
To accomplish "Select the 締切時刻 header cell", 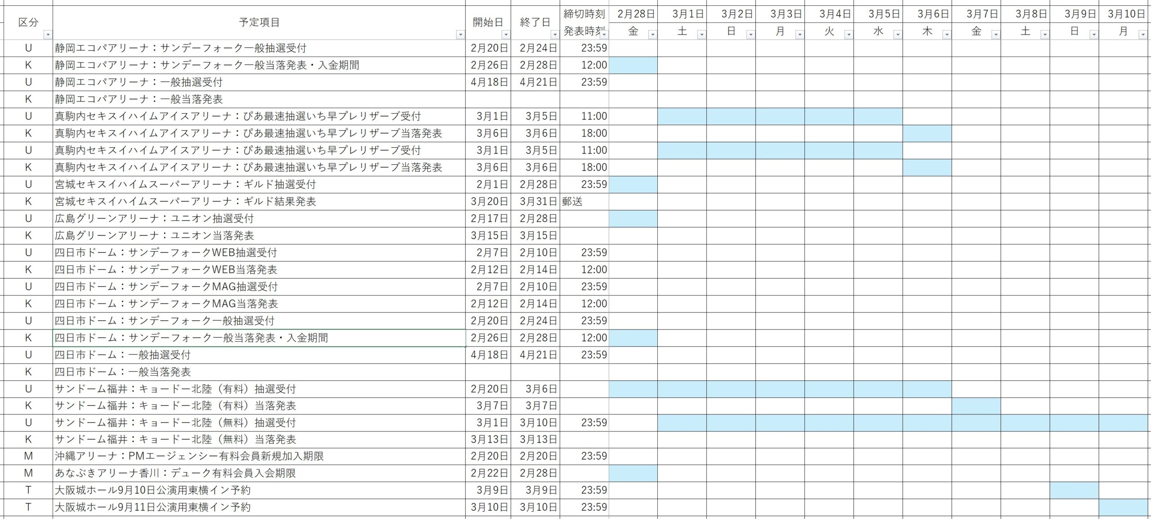I will coord(584,14).
